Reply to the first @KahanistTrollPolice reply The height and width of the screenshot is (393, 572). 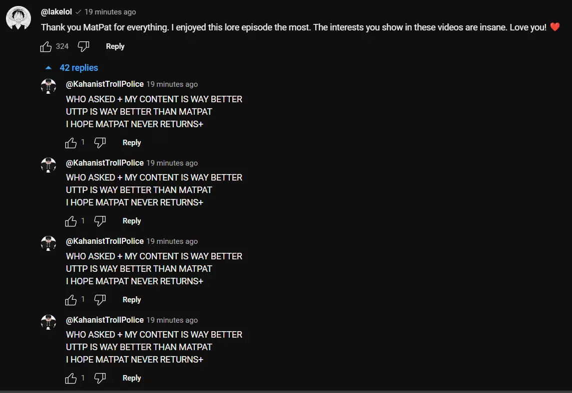pyautogui.click(x=132, y=143)
